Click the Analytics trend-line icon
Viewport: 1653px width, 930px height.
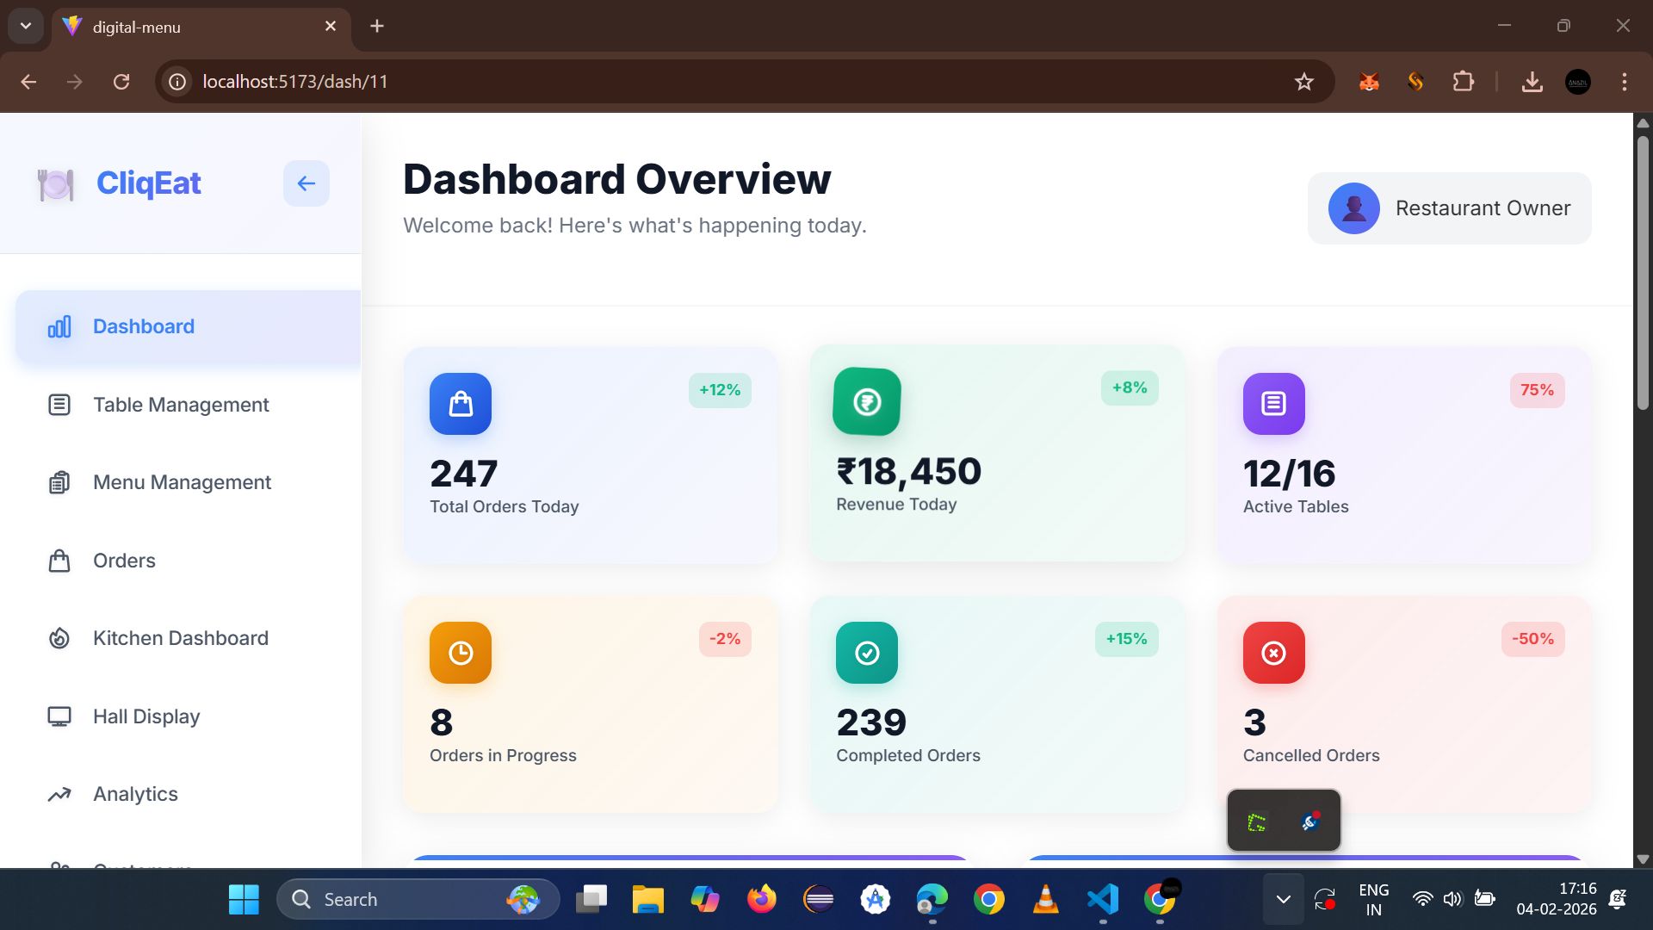[x=59, y=794]
